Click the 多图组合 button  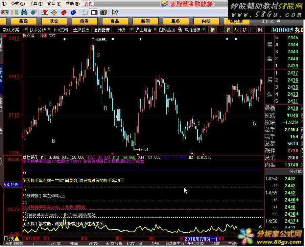pyautogui.click(x=143, y=30)
